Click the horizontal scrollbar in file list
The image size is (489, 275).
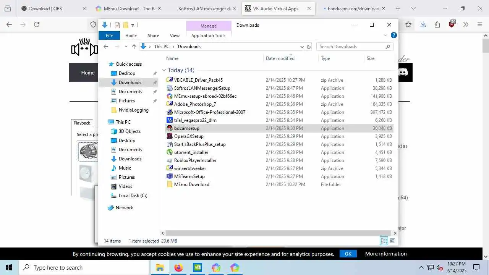pyautogui.click(x=279, y=233)
